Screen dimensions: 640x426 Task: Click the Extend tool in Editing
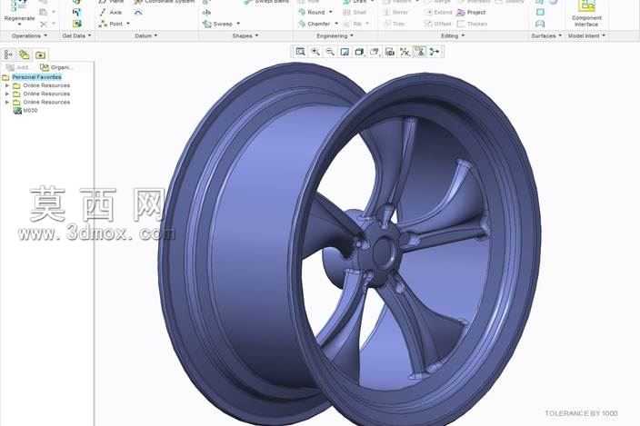pyautogui.click(x=438, y=13)
